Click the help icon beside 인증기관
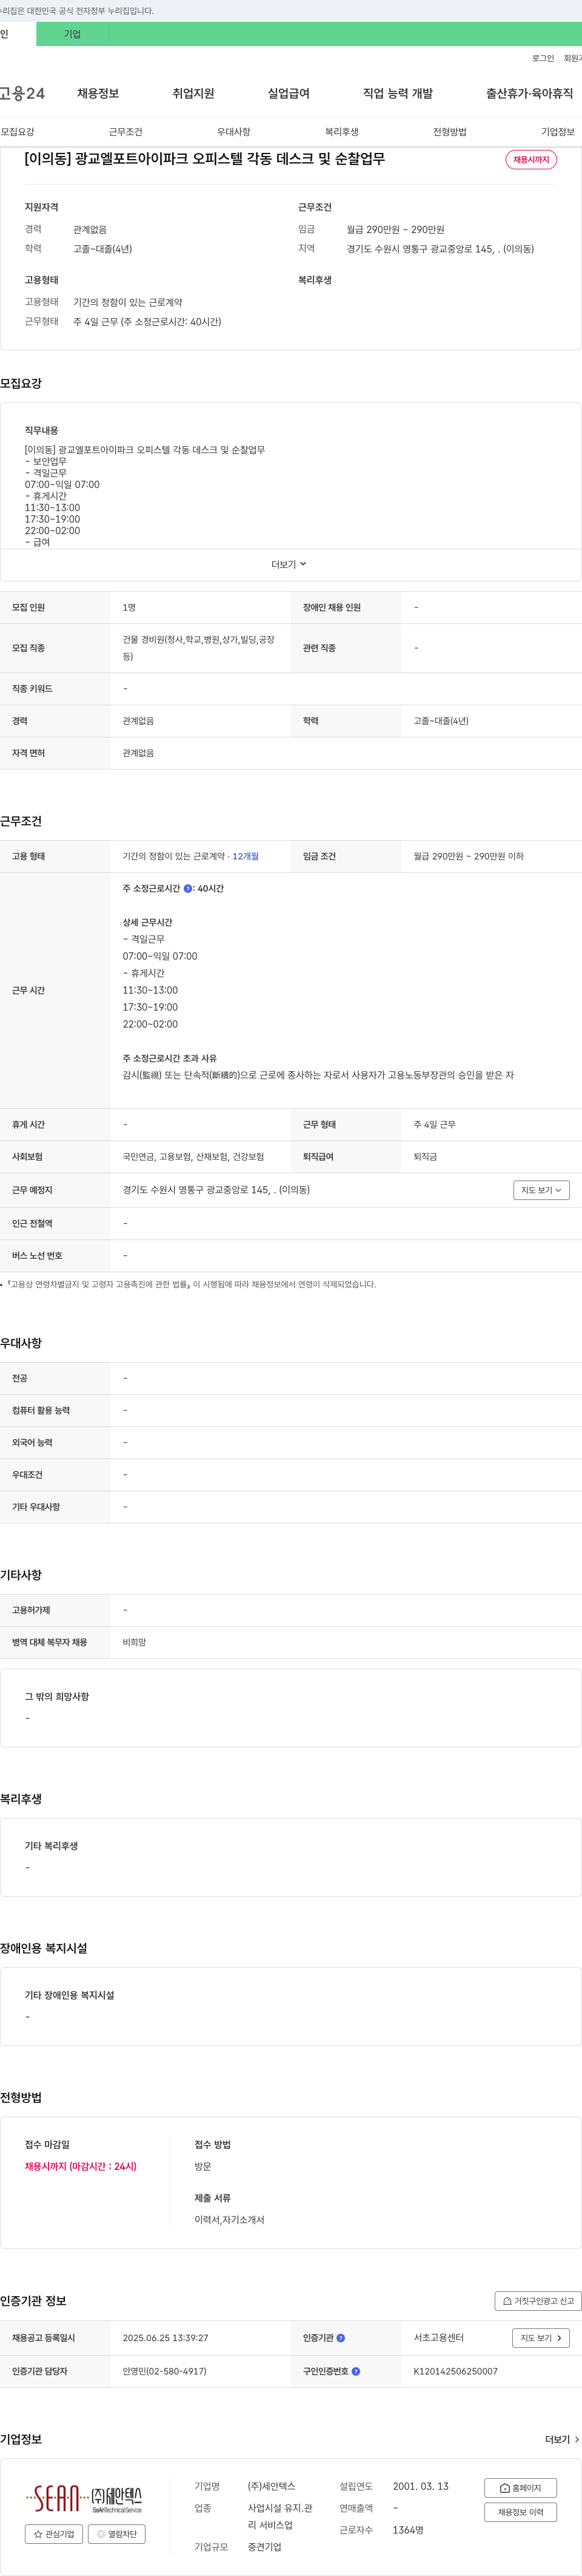The height and width of the screenshot is (2576, 582). point(341,2338)
